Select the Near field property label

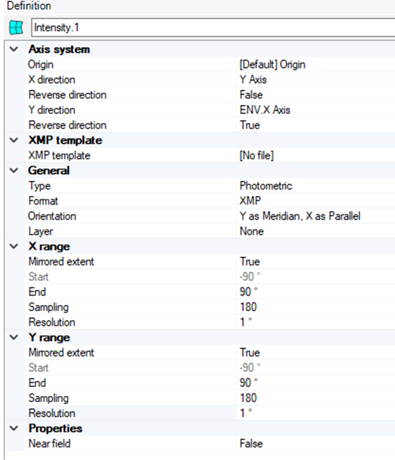tap(50, 443)
